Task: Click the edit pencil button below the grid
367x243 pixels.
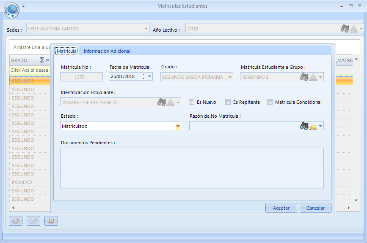Action: [x=33, y=221]
